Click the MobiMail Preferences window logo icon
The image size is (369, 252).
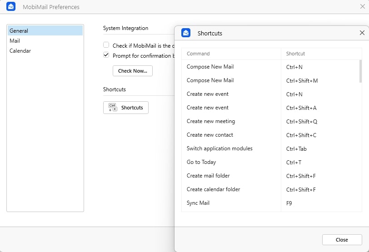(11, 7)
